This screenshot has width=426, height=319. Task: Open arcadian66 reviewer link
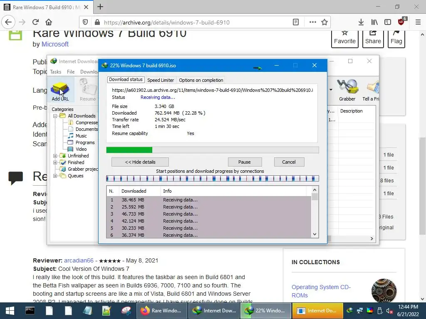pos(79,260)
